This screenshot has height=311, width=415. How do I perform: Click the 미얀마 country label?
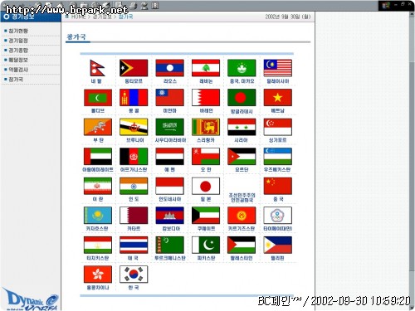click(x=169, y=110)
